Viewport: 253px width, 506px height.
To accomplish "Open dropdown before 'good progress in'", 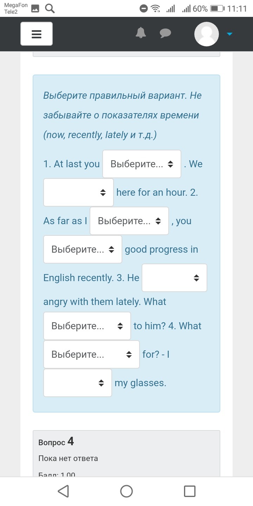I will click(83, 249).
